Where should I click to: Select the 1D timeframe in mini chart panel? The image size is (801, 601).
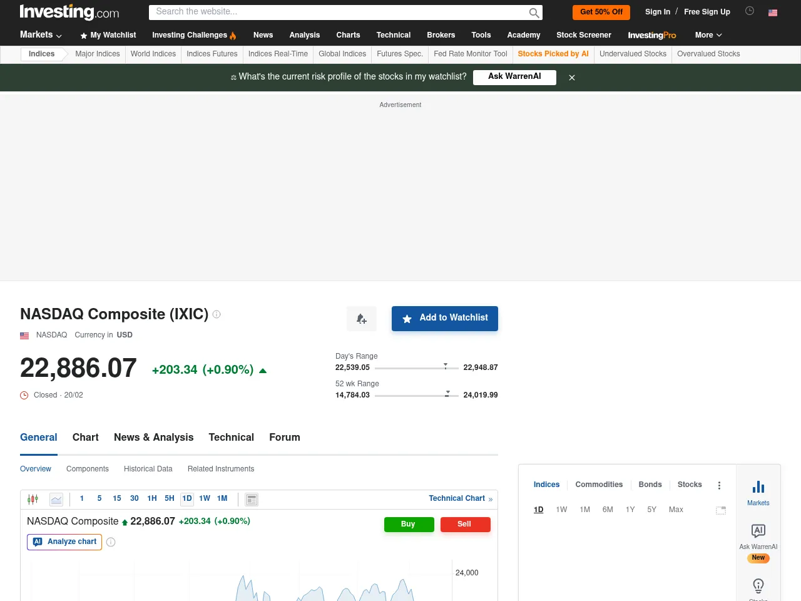pyautogui.click(x=538, y=510)
